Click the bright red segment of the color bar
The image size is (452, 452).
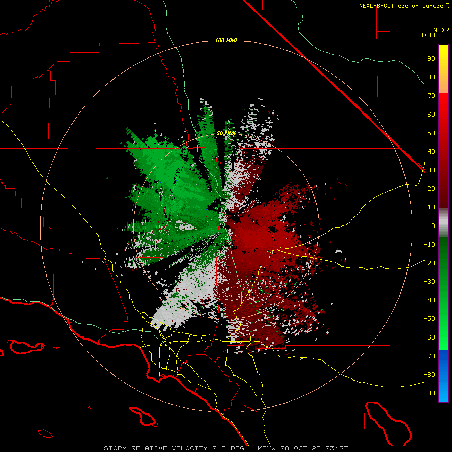pyautogui.click(x=443, y=150)
